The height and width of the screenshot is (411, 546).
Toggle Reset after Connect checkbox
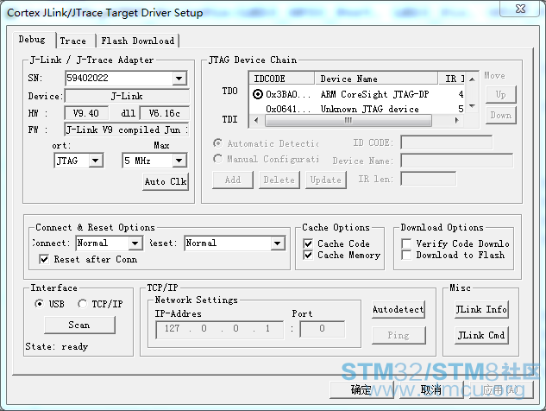pyautogui.click(x=44, y=259)
